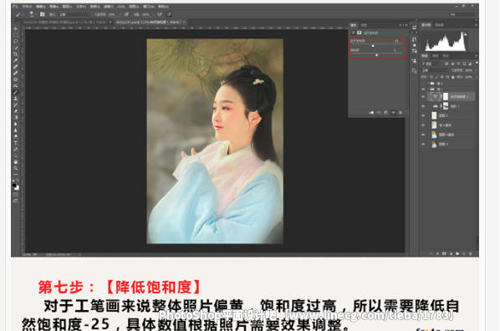Switch to the 信息 Info tab in Properties
Image resolution: width=500 pixels, height=331 pixels.
tap(364, 25)
